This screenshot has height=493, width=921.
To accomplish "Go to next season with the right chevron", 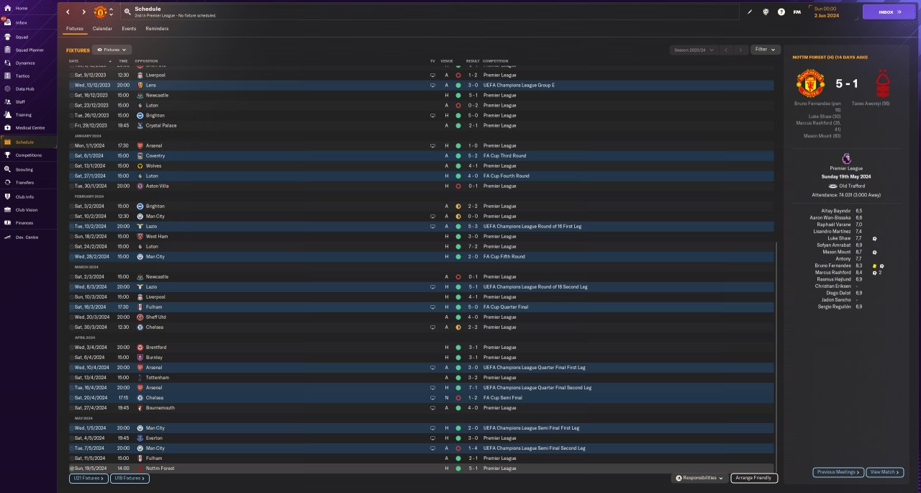I will tap(740, 50).
